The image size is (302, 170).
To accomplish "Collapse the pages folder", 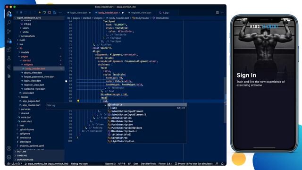I will click(25, 57).
